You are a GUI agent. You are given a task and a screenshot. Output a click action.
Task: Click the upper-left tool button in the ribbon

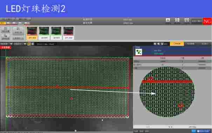[6, 30]
